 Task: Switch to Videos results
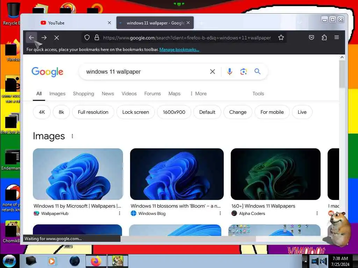coord(129,94)
